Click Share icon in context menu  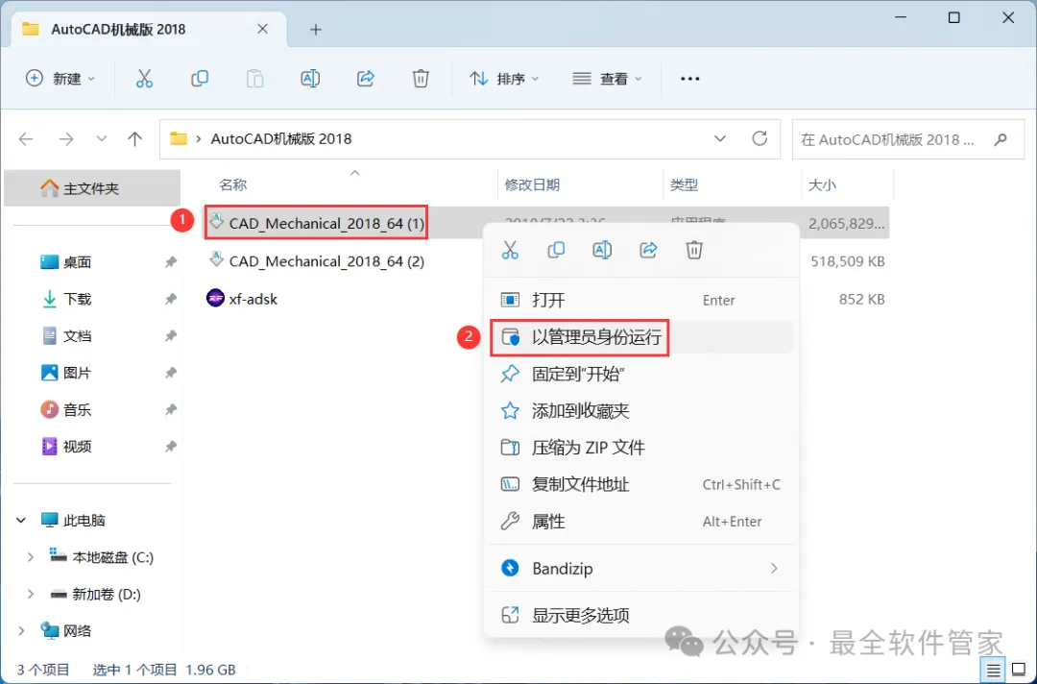(x=648, y=250)
